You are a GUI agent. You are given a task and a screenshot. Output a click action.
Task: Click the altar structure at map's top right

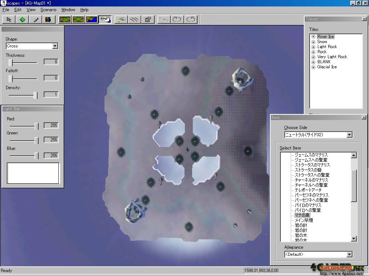[x=243, y=79]
